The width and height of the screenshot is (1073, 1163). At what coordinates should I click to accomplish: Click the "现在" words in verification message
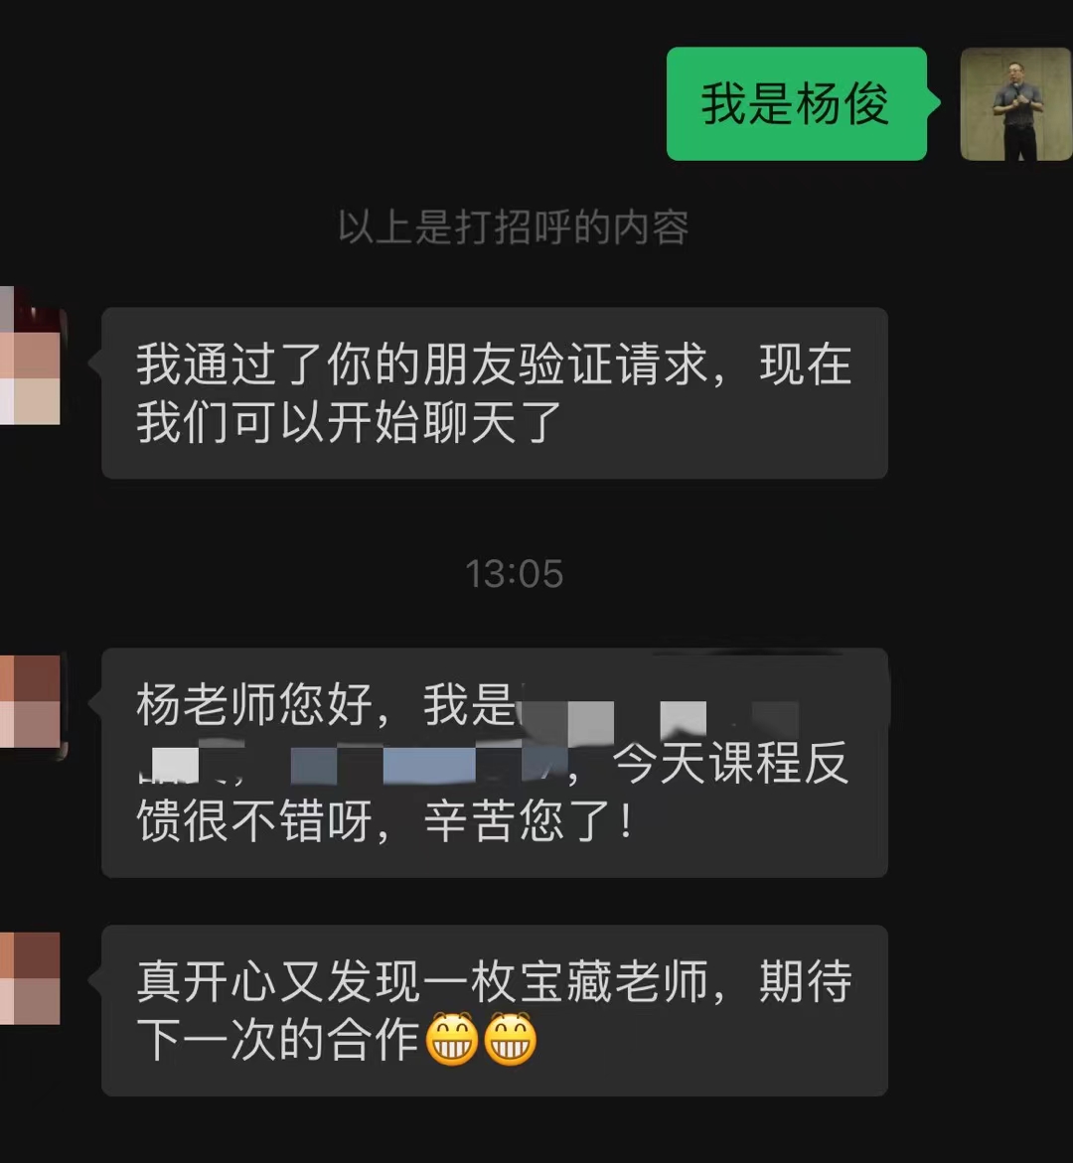[x=806, y=364]
